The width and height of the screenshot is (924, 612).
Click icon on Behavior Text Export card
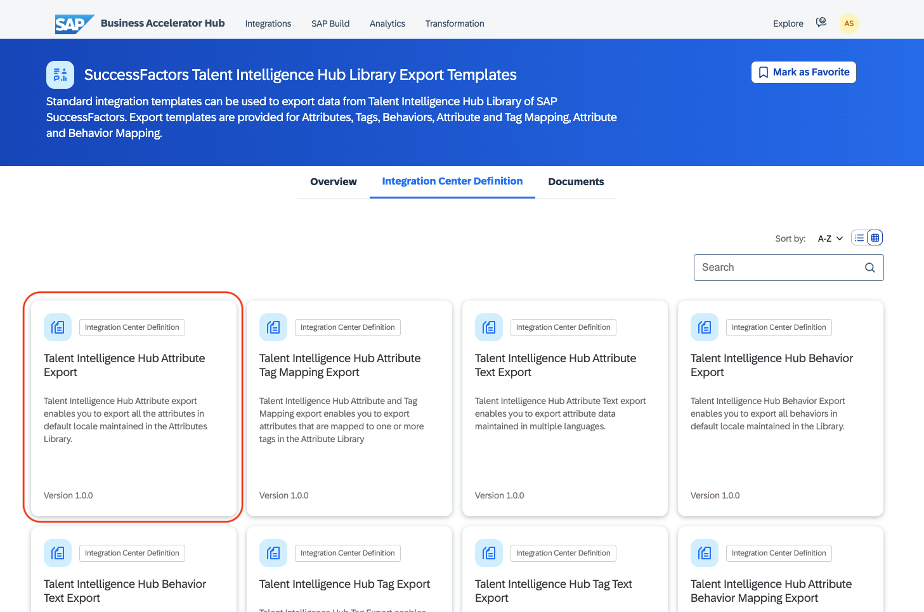[58, 553]
